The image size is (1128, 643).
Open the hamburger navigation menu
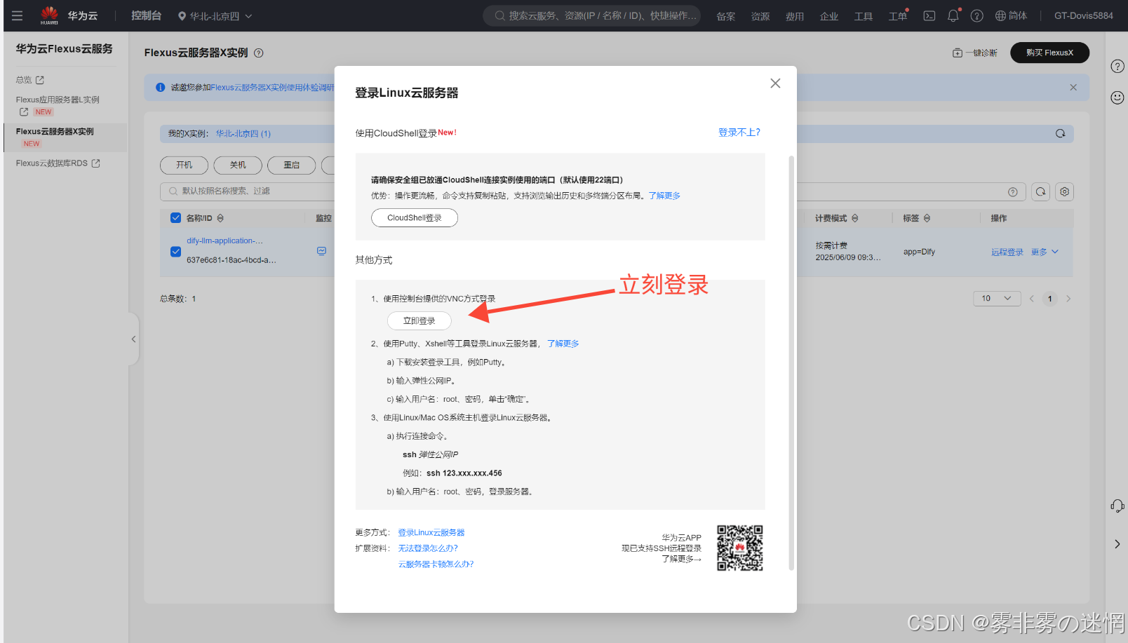coord(17,15)
